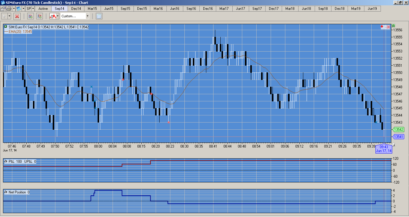This screenshot has height=217, width=409.
Task: Open the chart properties icon
Action: 3,9
